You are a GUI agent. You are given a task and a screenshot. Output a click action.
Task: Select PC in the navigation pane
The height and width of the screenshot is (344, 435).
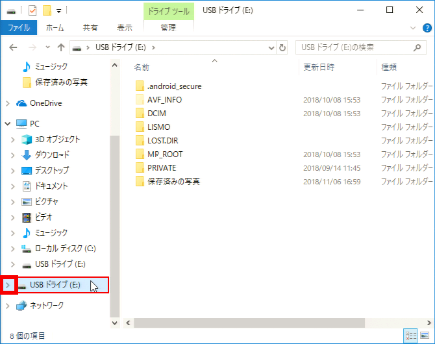(x=28, y=124)
